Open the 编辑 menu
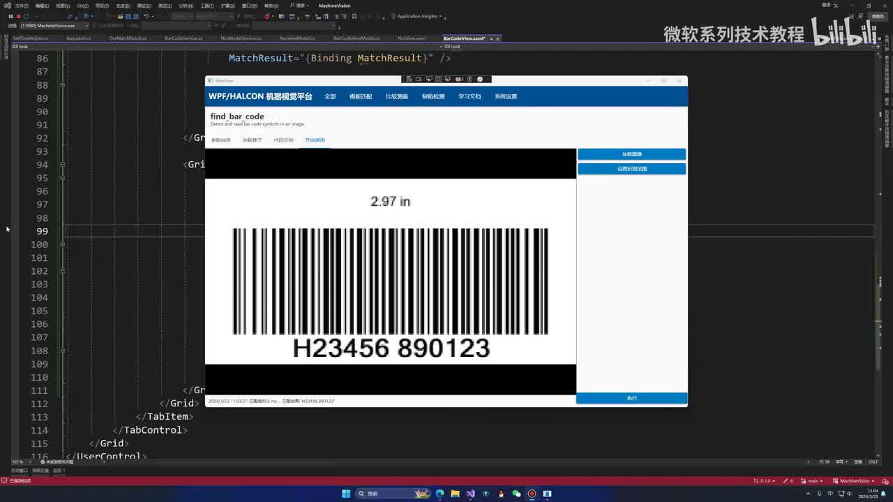The image size is (893, 502). (42, 6)
